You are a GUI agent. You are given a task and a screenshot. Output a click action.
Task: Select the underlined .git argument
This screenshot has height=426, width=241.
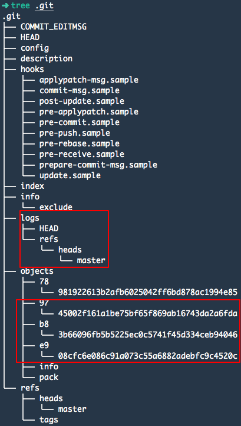(44, 6)
